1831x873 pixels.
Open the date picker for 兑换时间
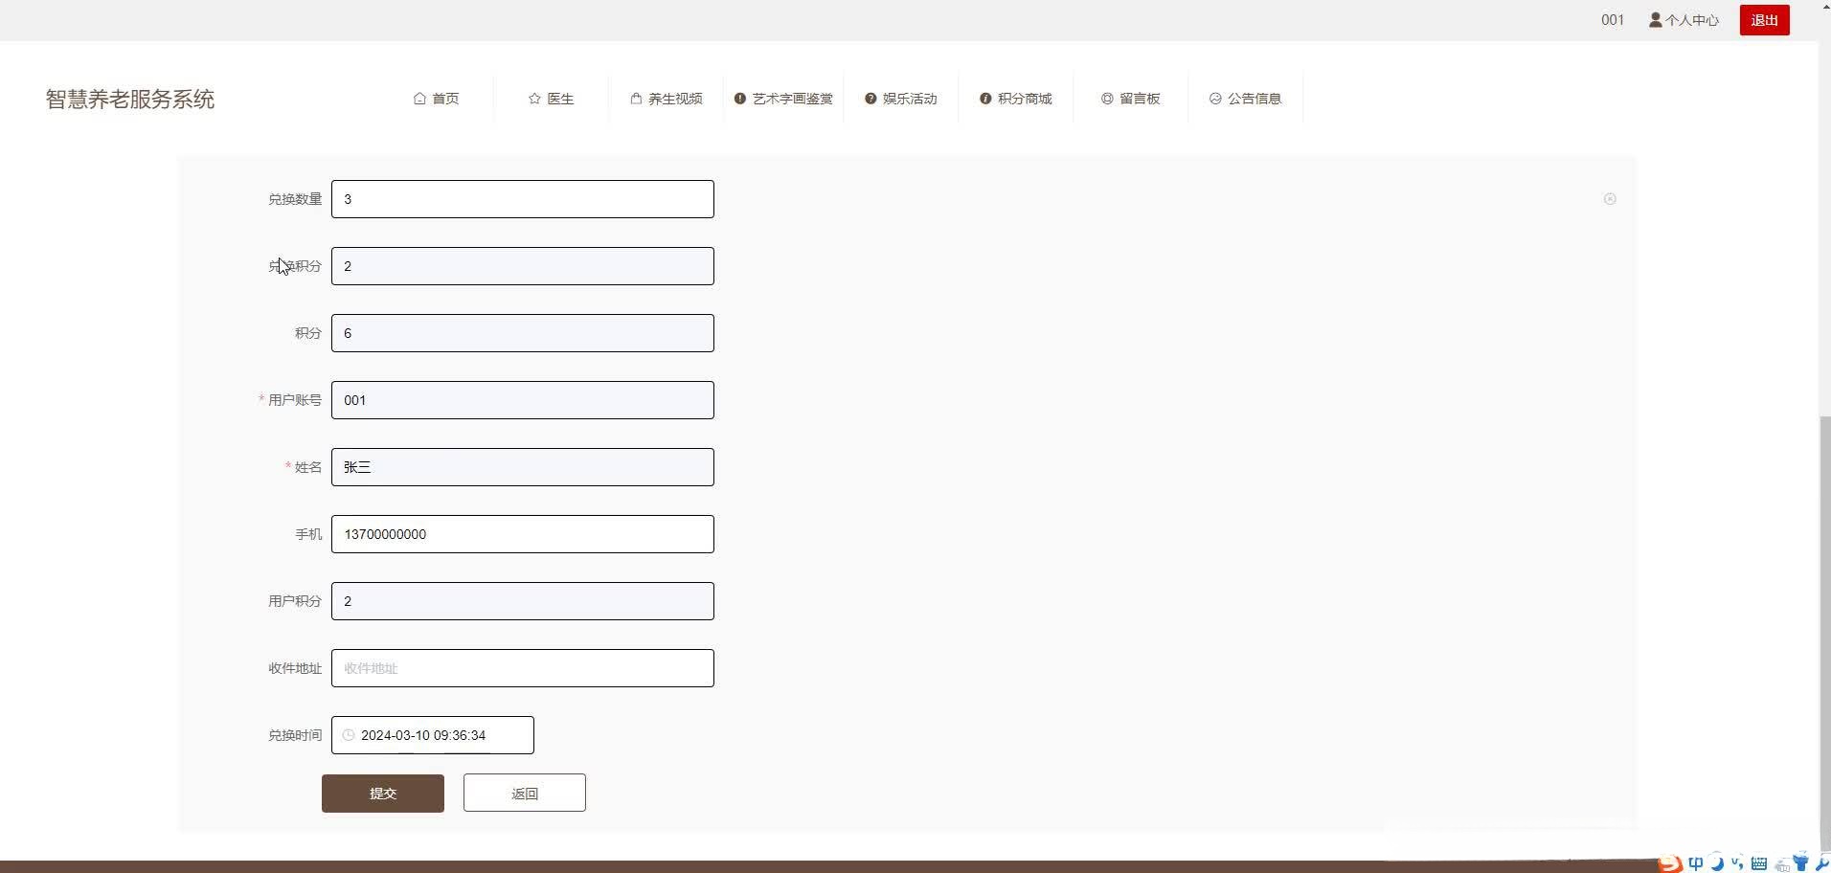pyautogui.click(x=433, y=735)
